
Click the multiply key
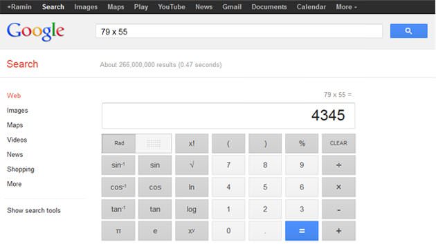[338, 187]
